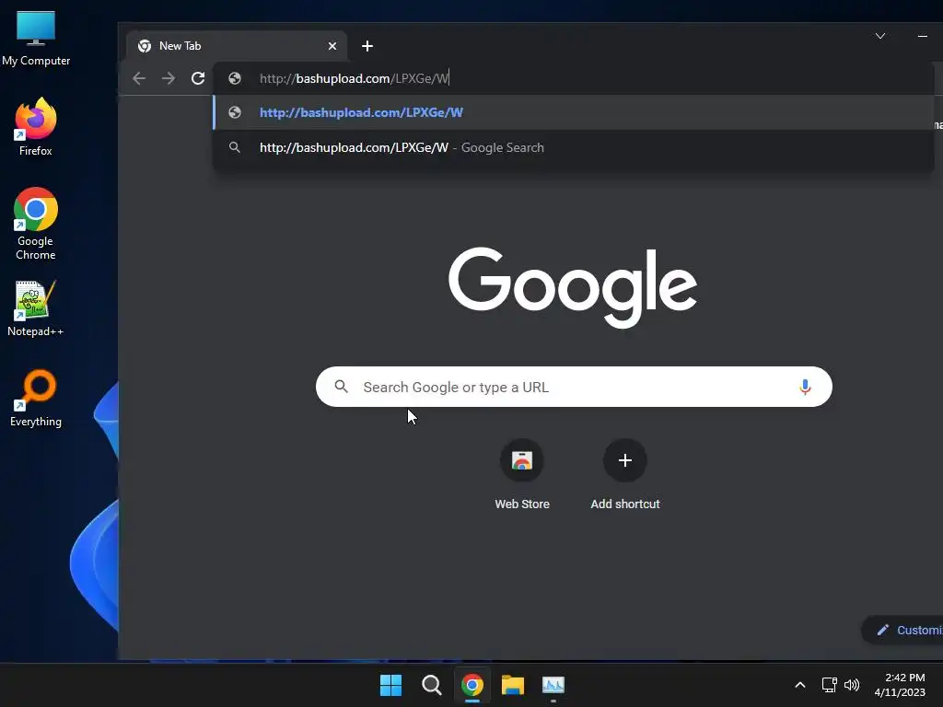Minimize the Chrome window
943x707 pixels.
[x=923, y=36]
